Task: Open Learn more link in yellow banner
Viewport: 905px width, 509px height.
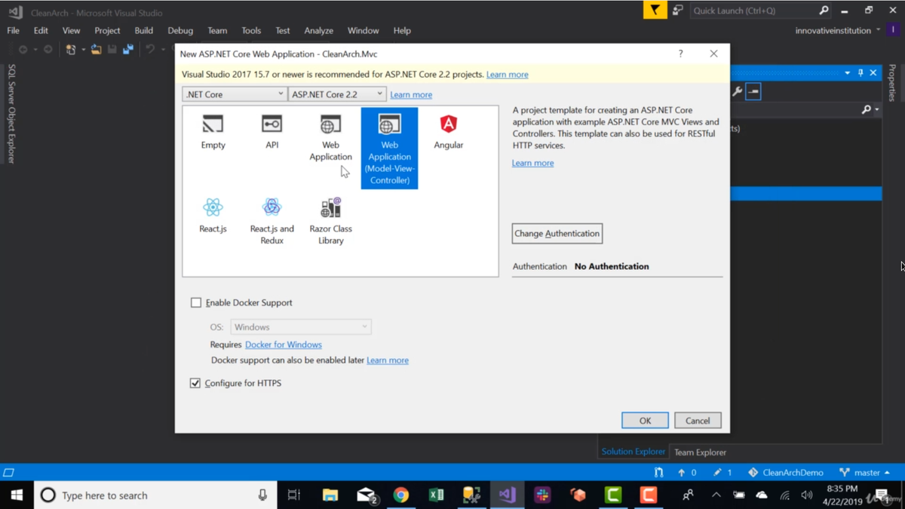Action: pyautogui.click(x=507, y=74)
